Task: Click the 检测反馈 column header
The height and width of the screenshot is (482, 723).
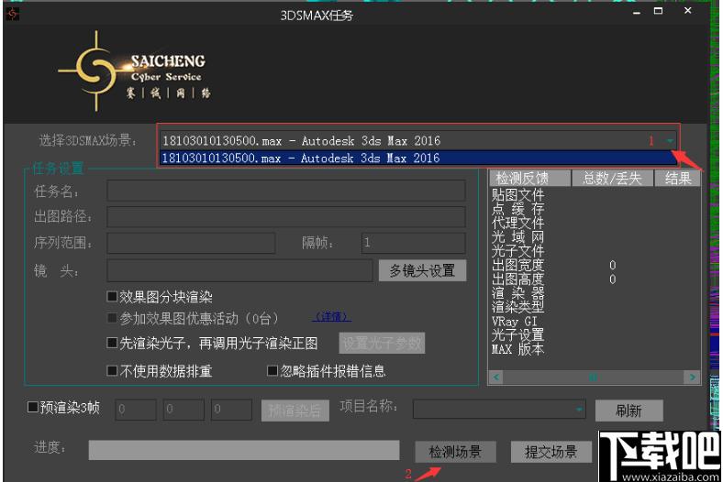Action: click(x=529, y=178)
